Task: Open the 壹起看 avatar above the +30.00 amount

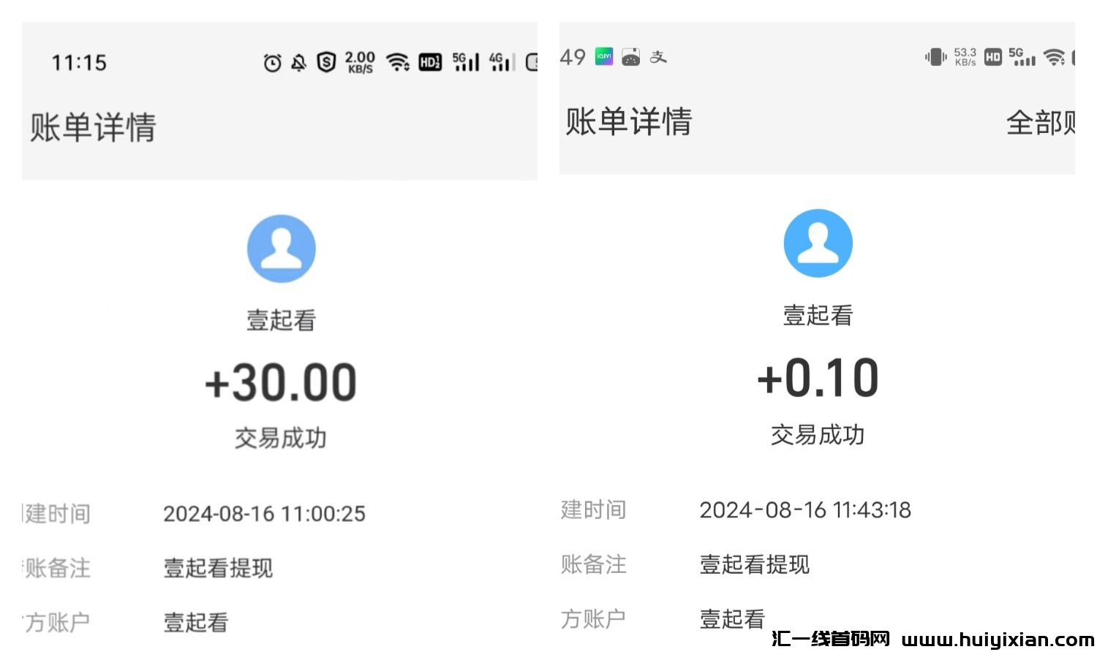Action: (x=282, y=249)
